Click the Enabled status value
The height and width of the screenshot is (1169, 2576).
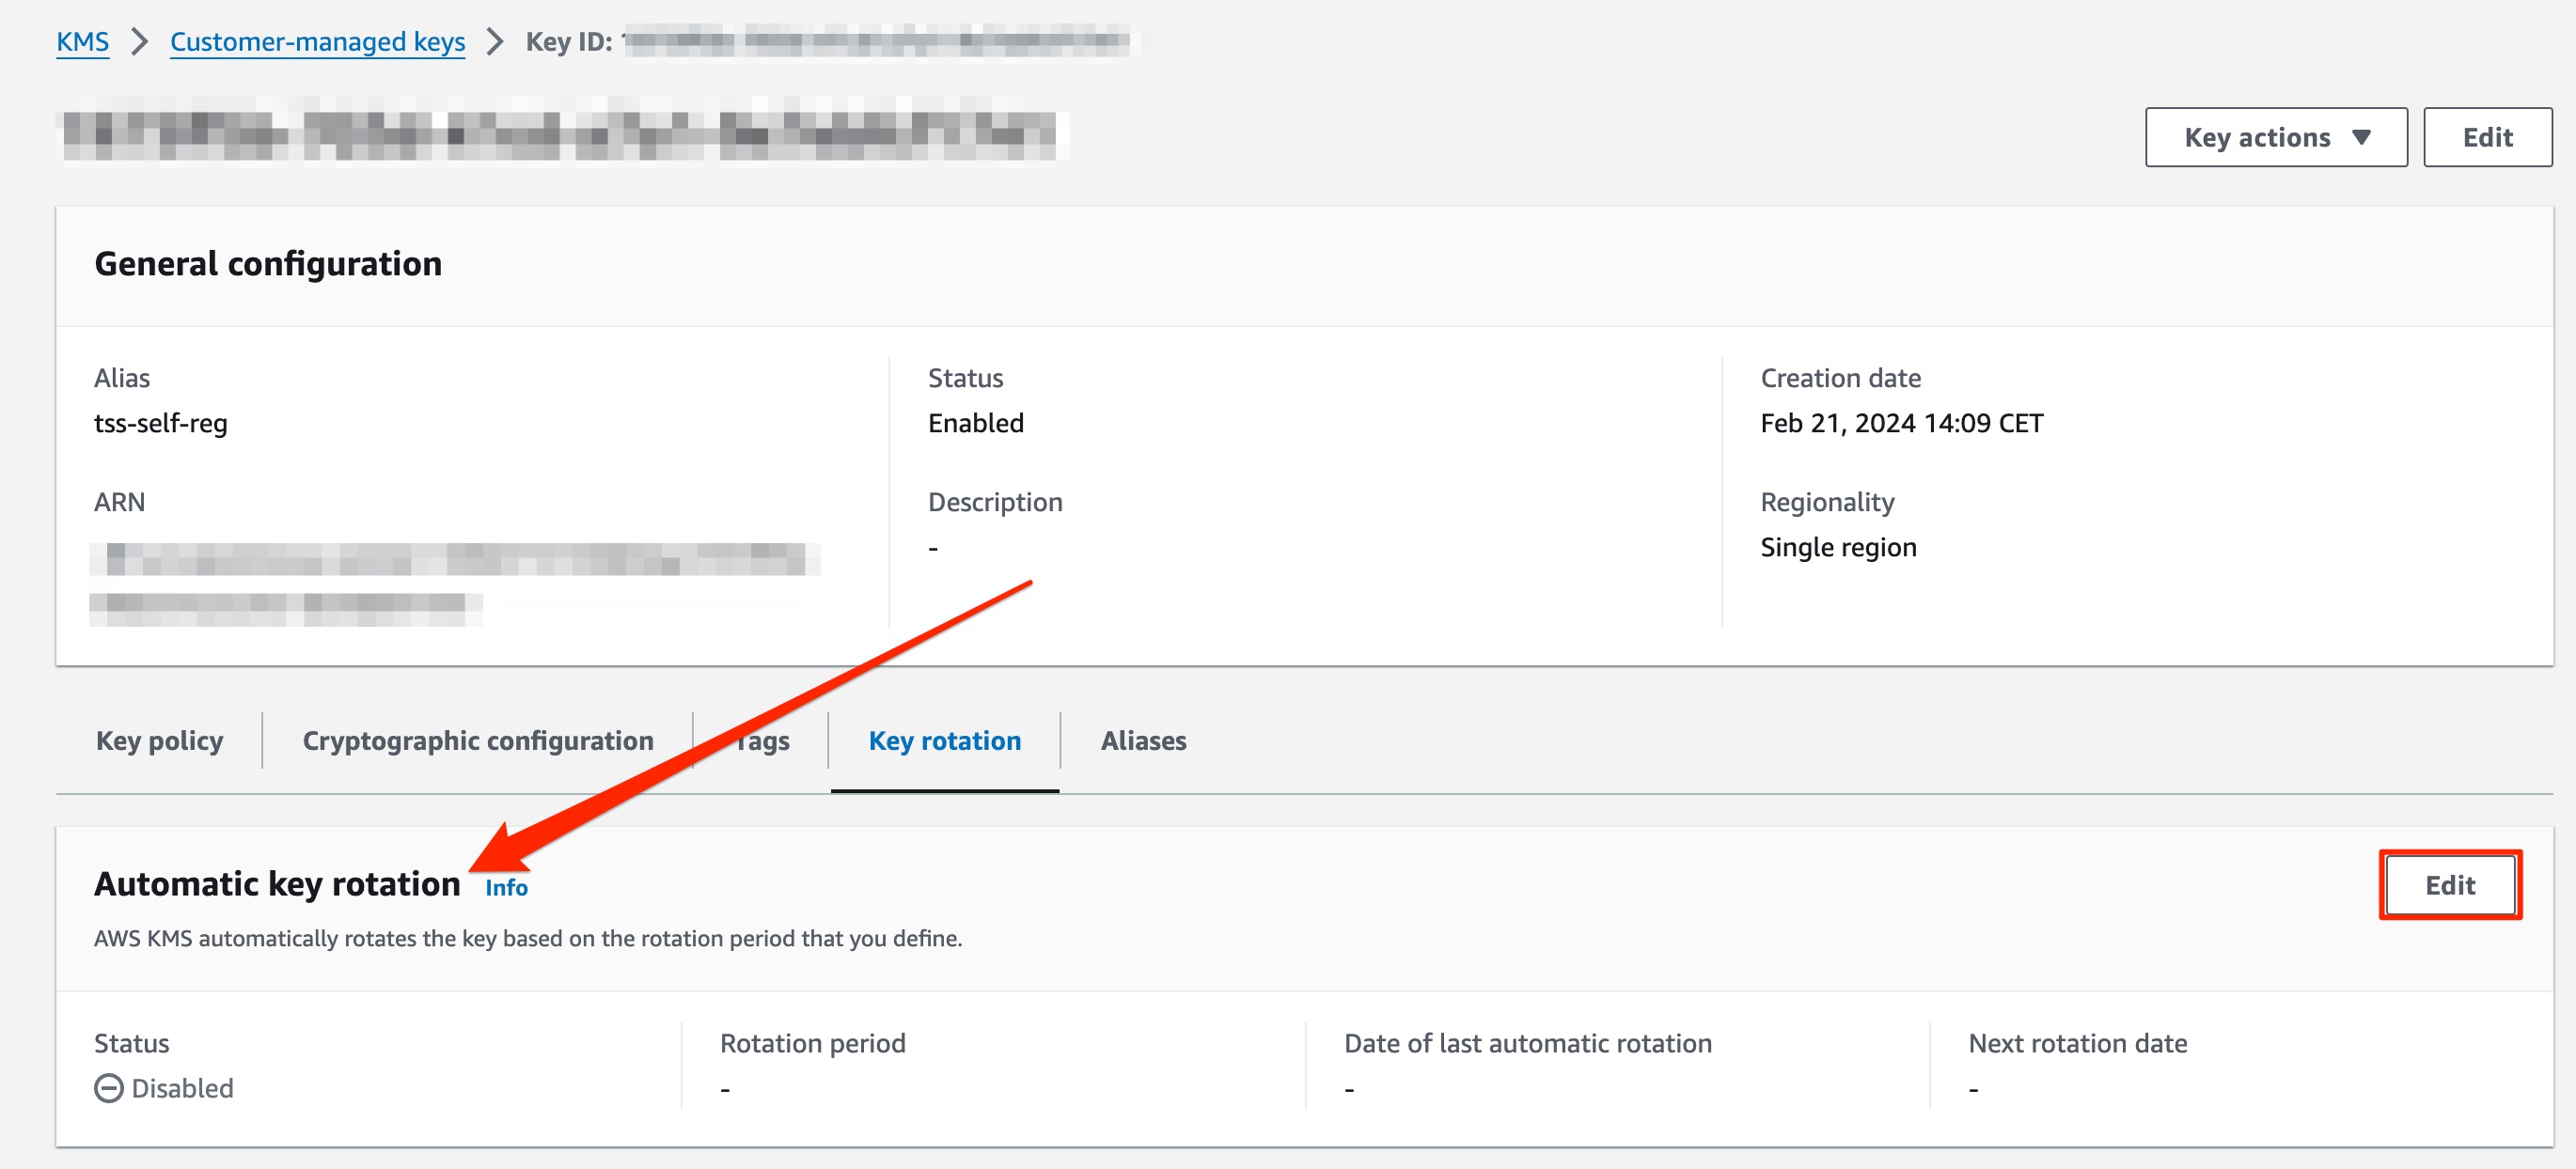tap(976, 424)
